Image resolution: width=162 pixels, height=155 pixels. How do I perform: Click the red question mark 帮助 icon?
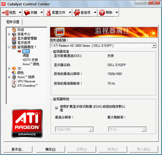tap(102, 13)
